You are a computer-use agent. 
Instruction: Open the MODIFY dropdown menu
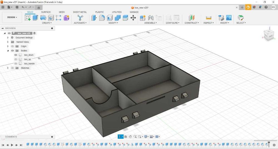(113, 23)
